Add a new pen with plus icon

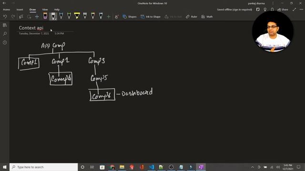click(x=109, y=17)
